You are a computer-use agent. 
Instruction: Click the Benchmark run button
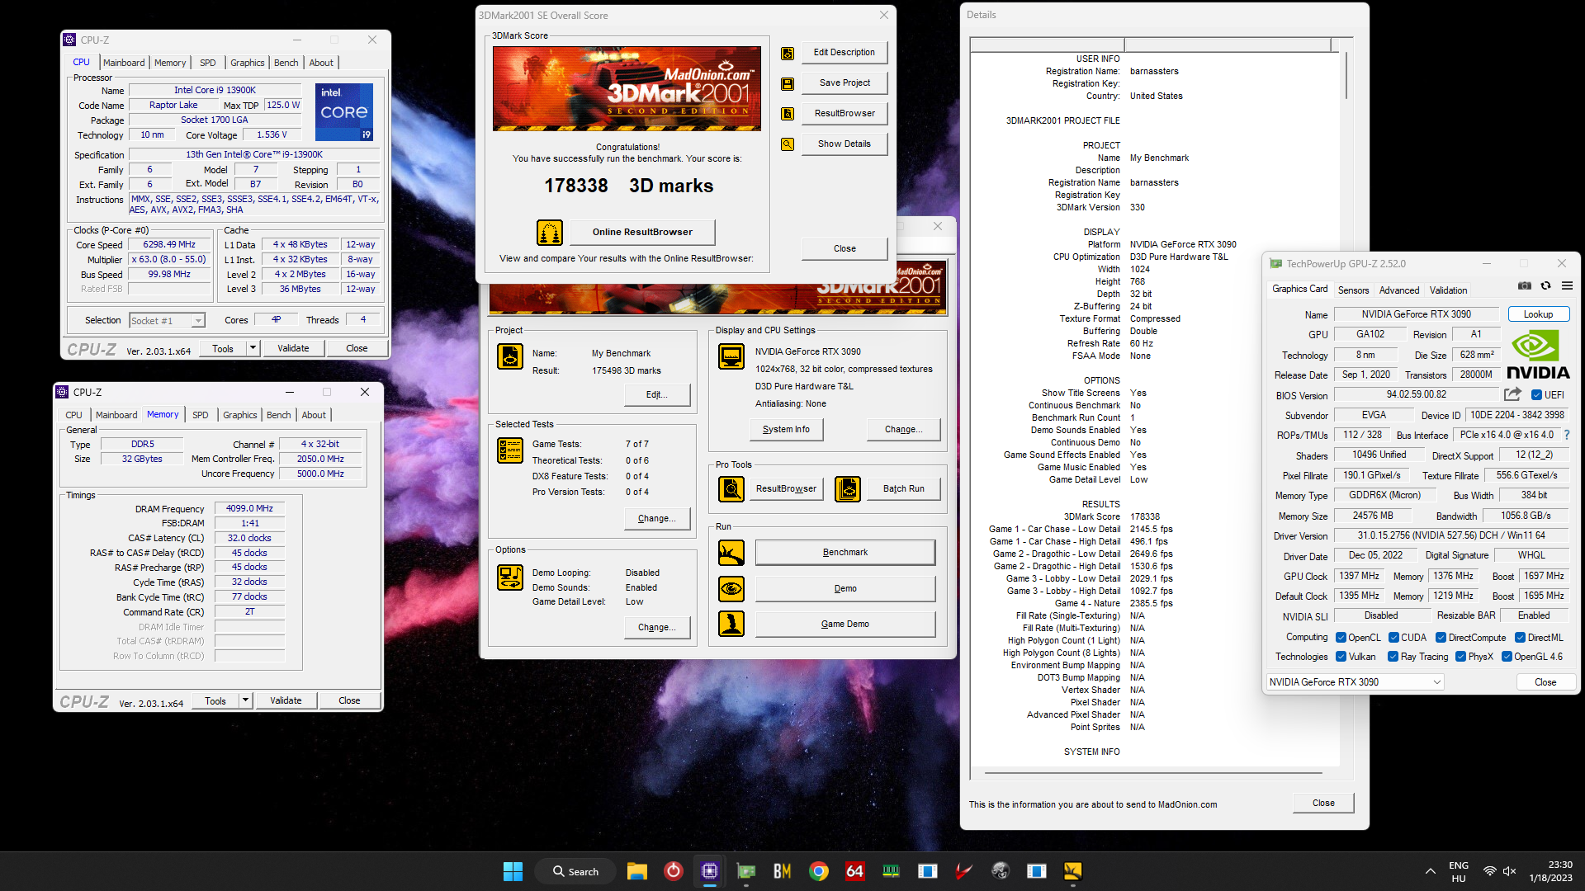(845, 552)
